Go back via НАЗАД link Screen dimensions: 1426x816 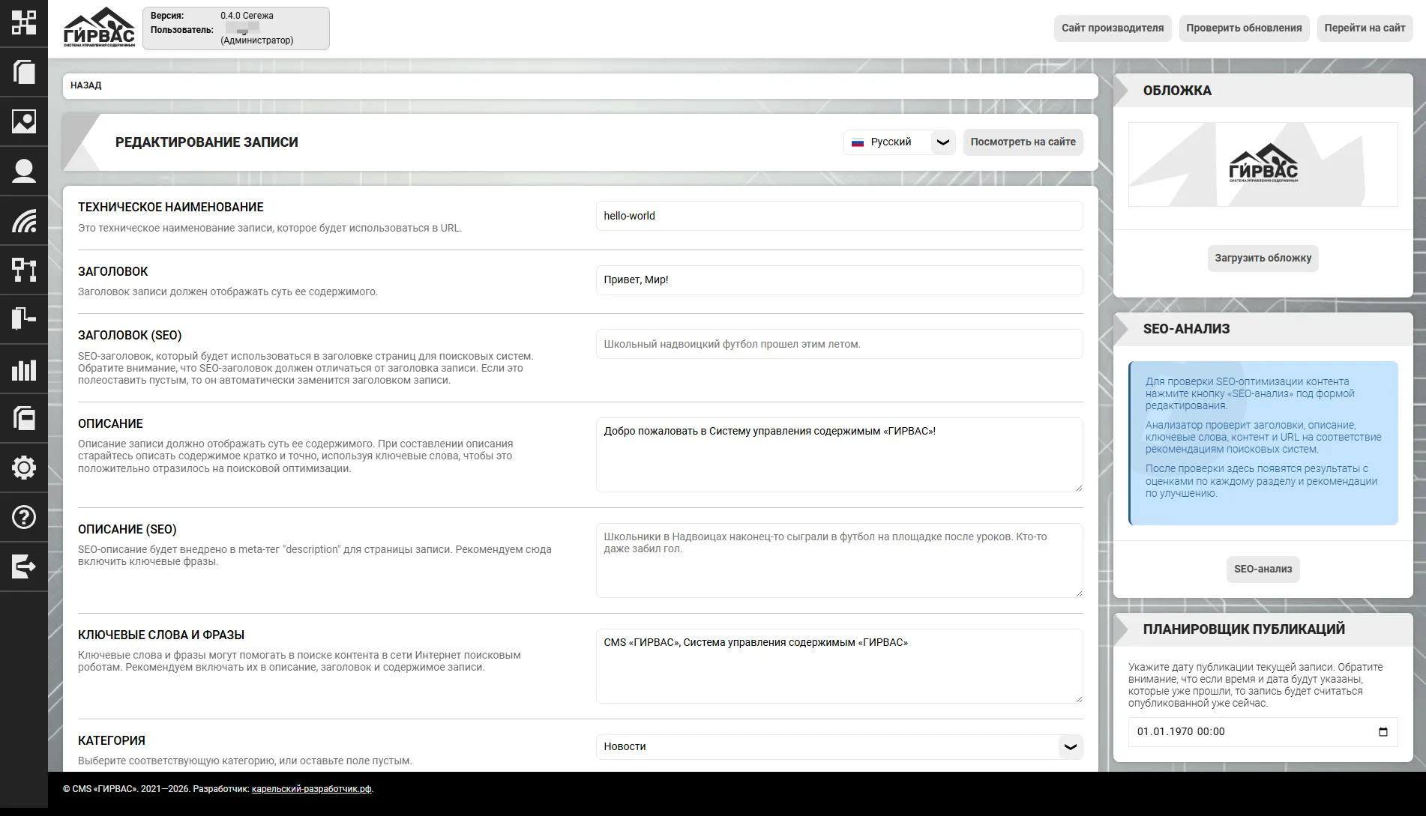click(x=86, y=85)
